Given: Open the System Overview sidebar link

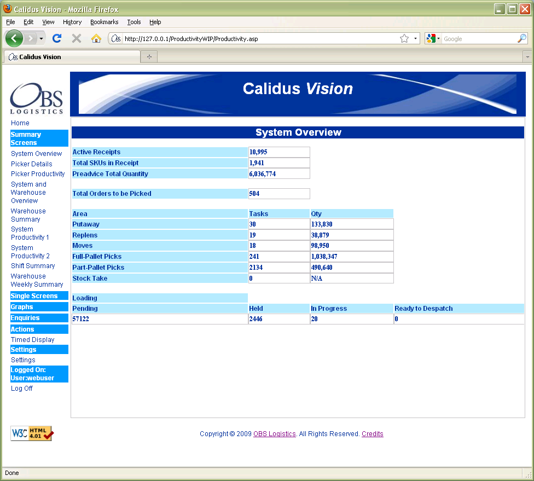Looking at the screenshot, I should (x=37, y=154).
